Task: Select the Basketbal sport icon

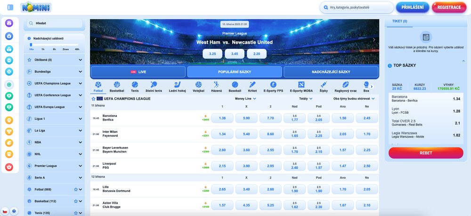Action: click(x=116, y=85)
